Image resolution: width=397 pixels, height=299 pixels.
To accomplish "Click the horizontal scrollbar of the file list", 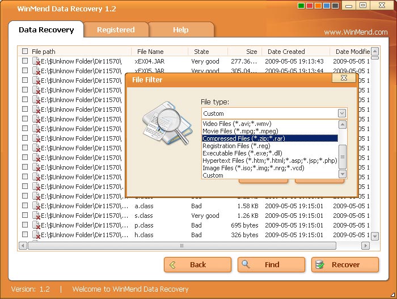I will pos(181,246).
